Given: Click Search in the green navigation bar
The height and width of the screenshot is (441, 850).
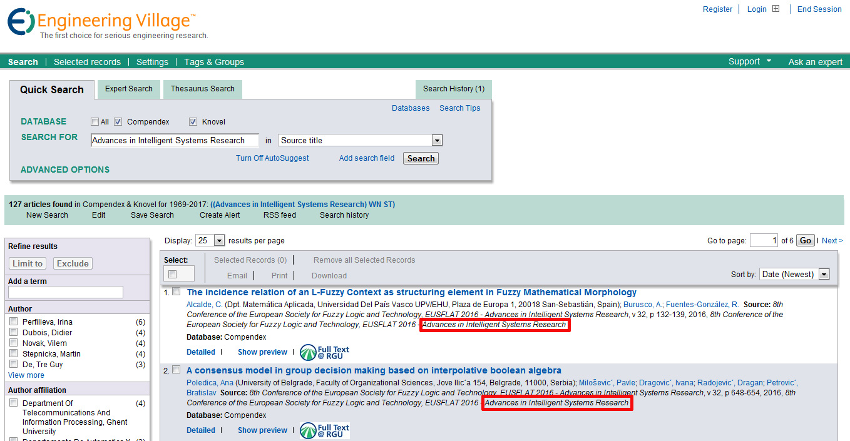Looking at the screenshot, I should (23, 62).
